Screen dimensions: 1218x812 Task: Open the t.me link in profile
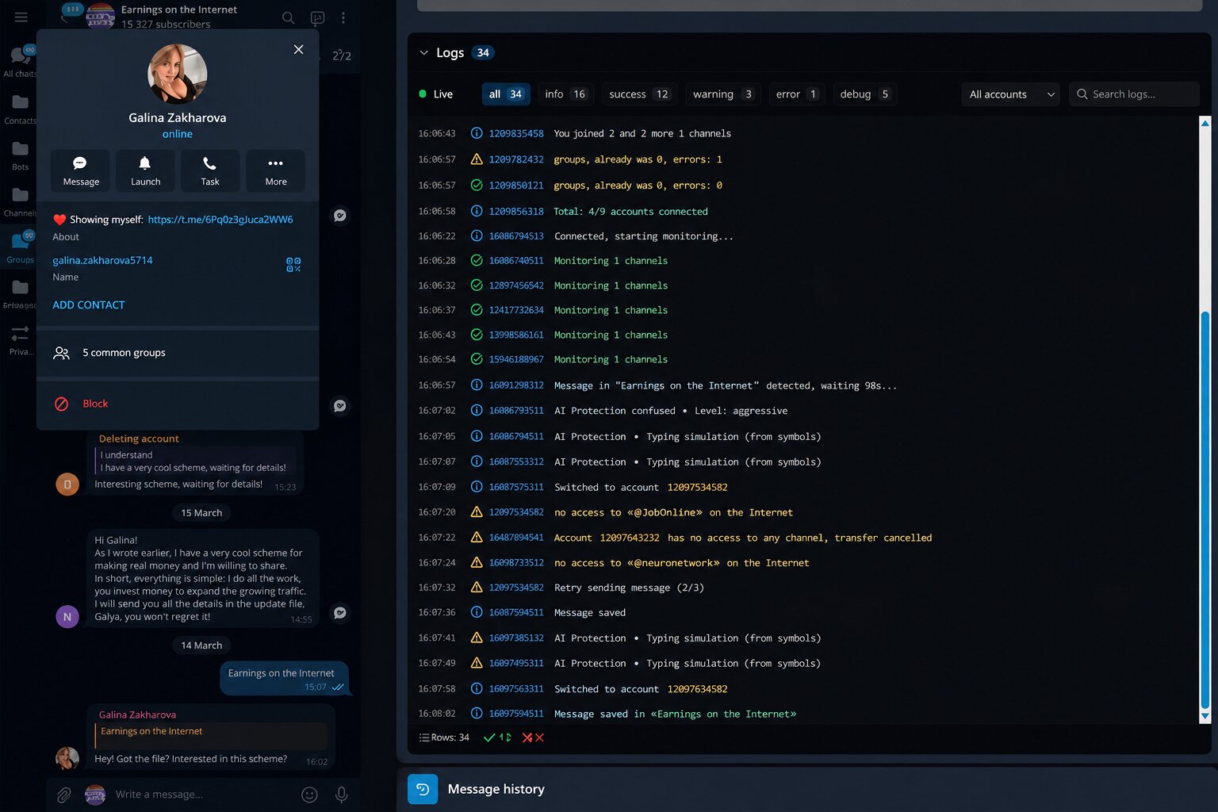[x=220, y=220]
